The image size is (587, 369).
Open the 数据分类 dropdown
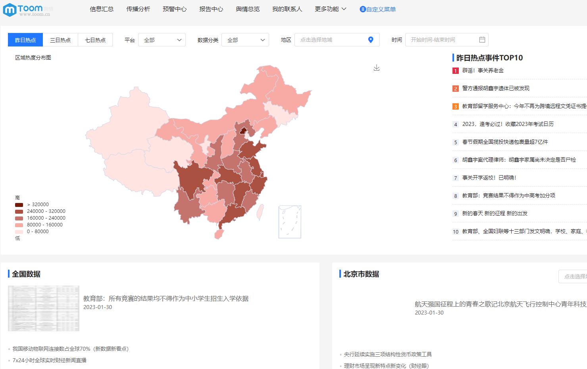click(x=245, y=39)
